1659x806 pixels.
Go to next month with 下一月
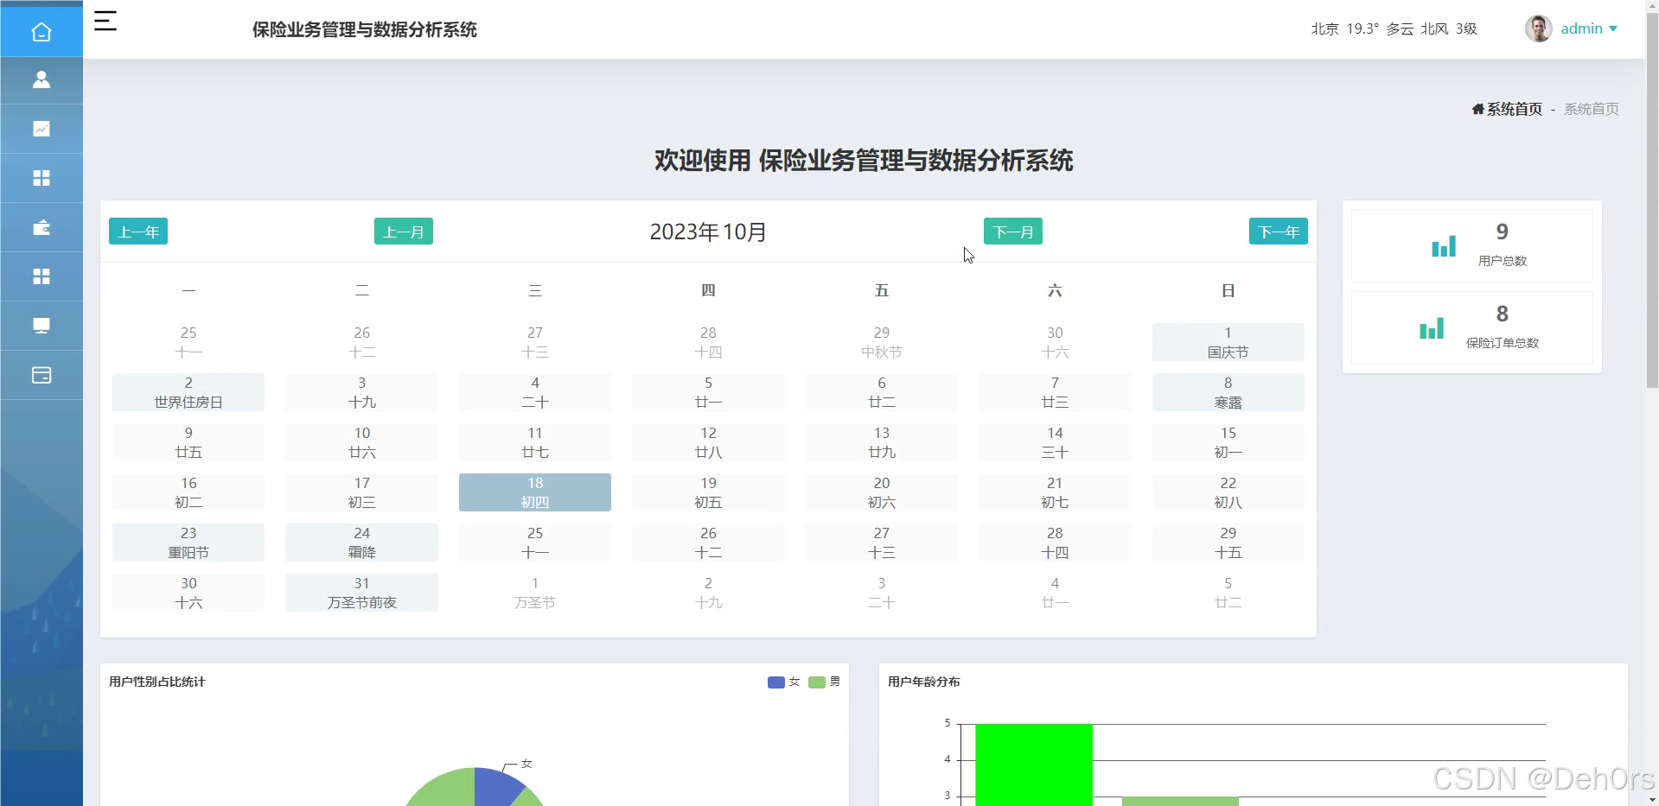point(1013,232)
